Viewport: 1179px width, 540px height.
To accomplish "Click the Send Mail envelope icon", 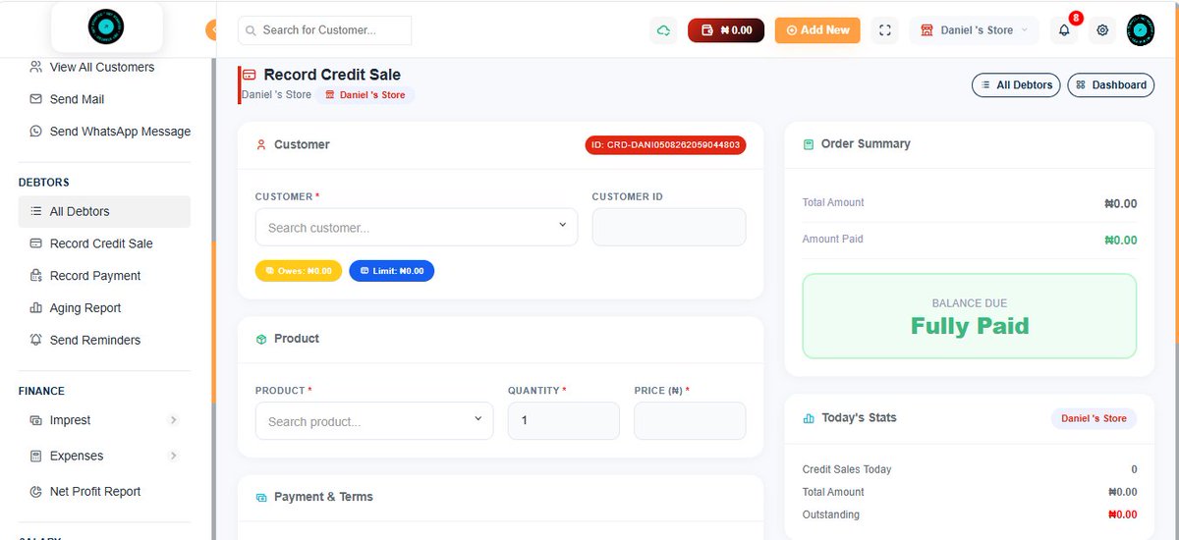I will coord(36,99).
